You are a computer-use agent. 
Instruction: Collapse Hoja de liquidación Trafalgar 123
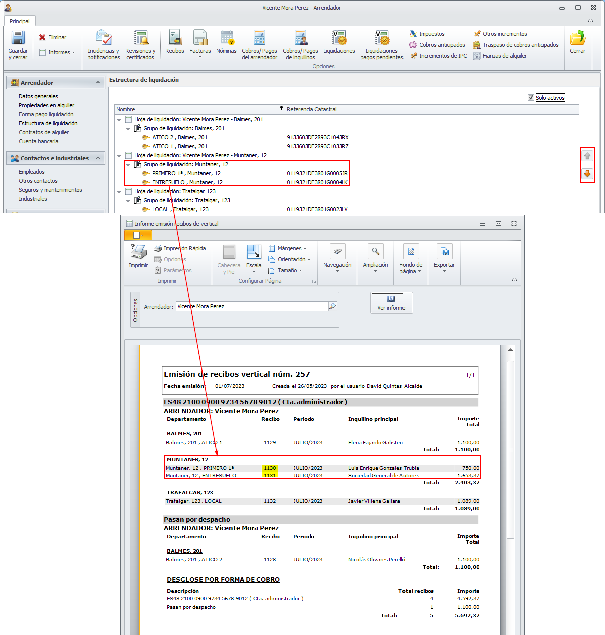pyautogui.click(x=119, y=192)
